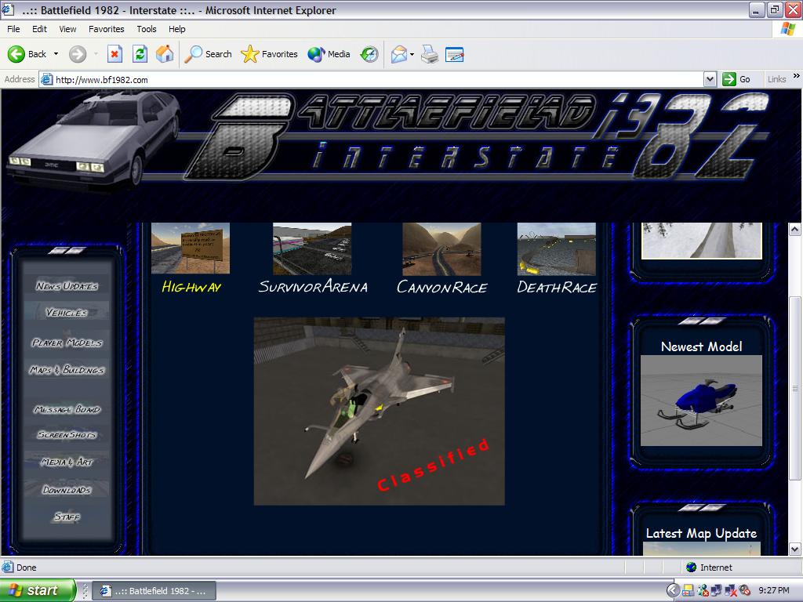Stop page loading with the red X icon
This screenshot has height=602, width=803.
click(x=114, y=54)
